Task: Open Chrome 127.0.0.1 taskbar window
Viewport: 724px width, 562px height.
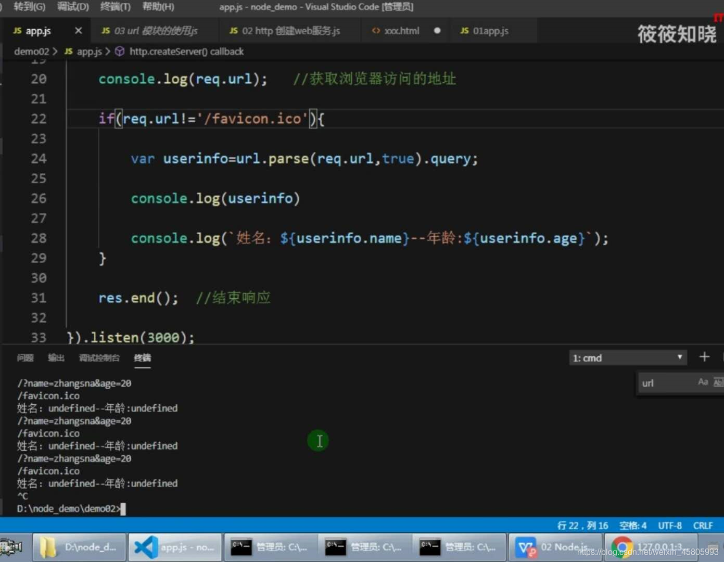Action: click(x=651, y=547)
